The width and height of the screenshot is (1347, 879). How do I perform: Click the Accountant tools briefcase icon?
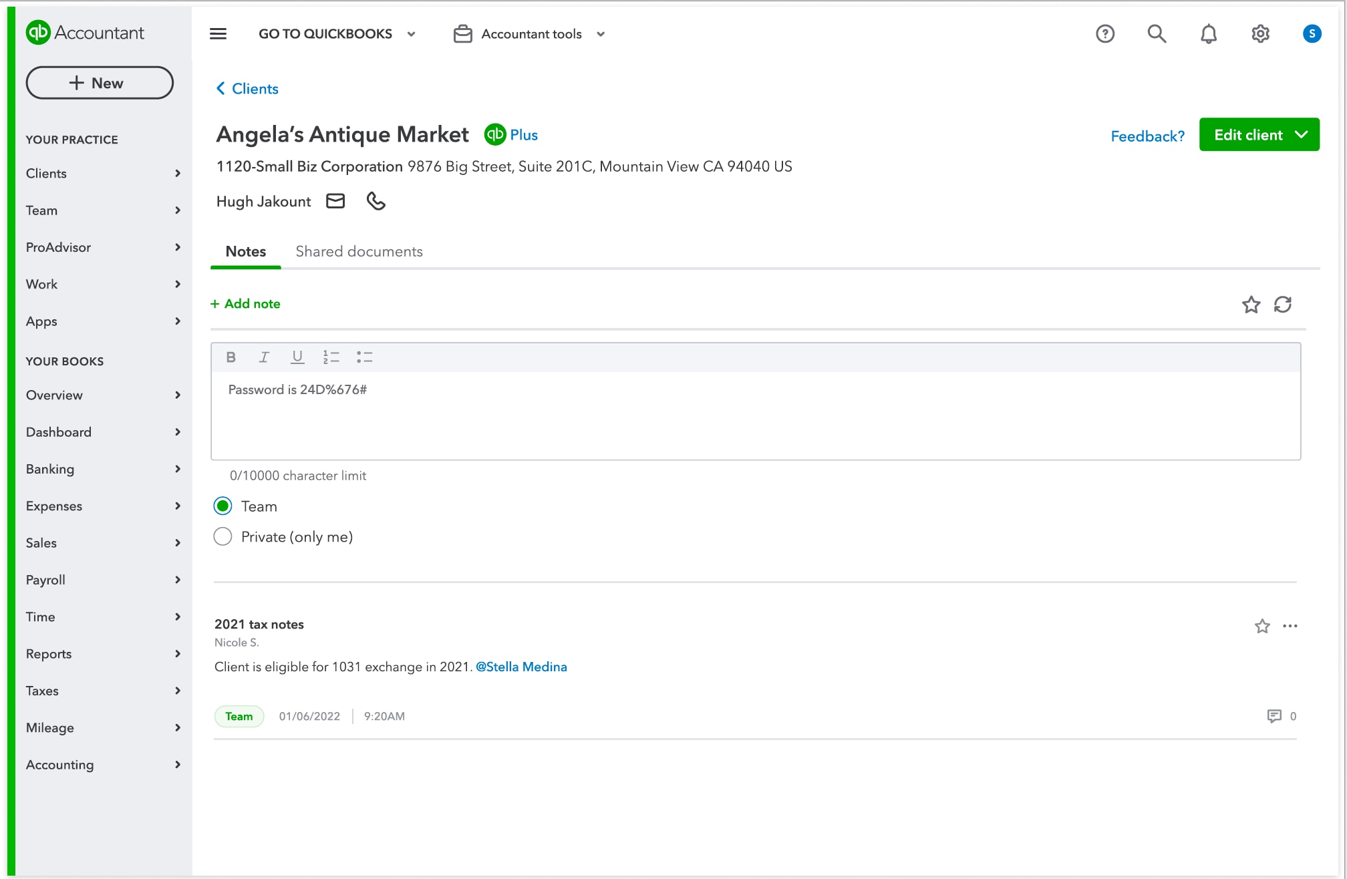click(x=463, y=33)
